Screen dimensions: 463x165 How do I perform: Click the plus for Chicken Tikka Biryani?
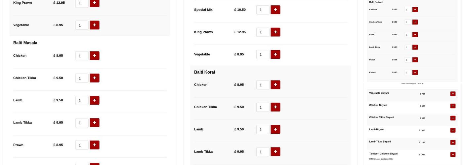(453, 118)
